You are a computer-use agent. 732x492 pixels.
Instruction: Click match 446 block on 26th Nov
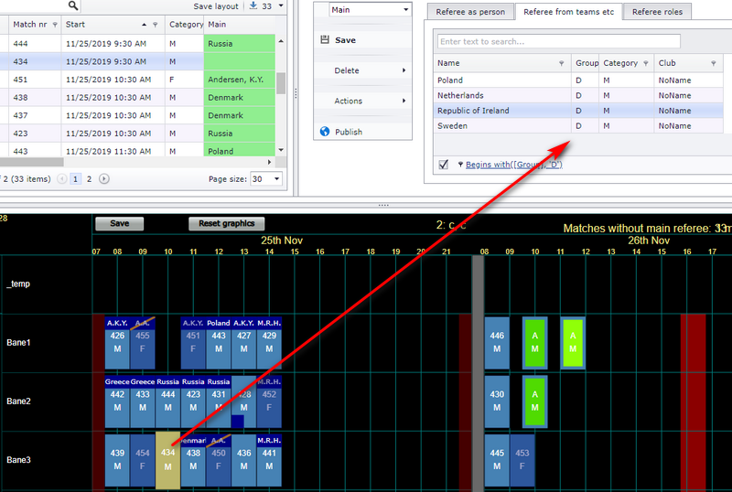[497, 343]
